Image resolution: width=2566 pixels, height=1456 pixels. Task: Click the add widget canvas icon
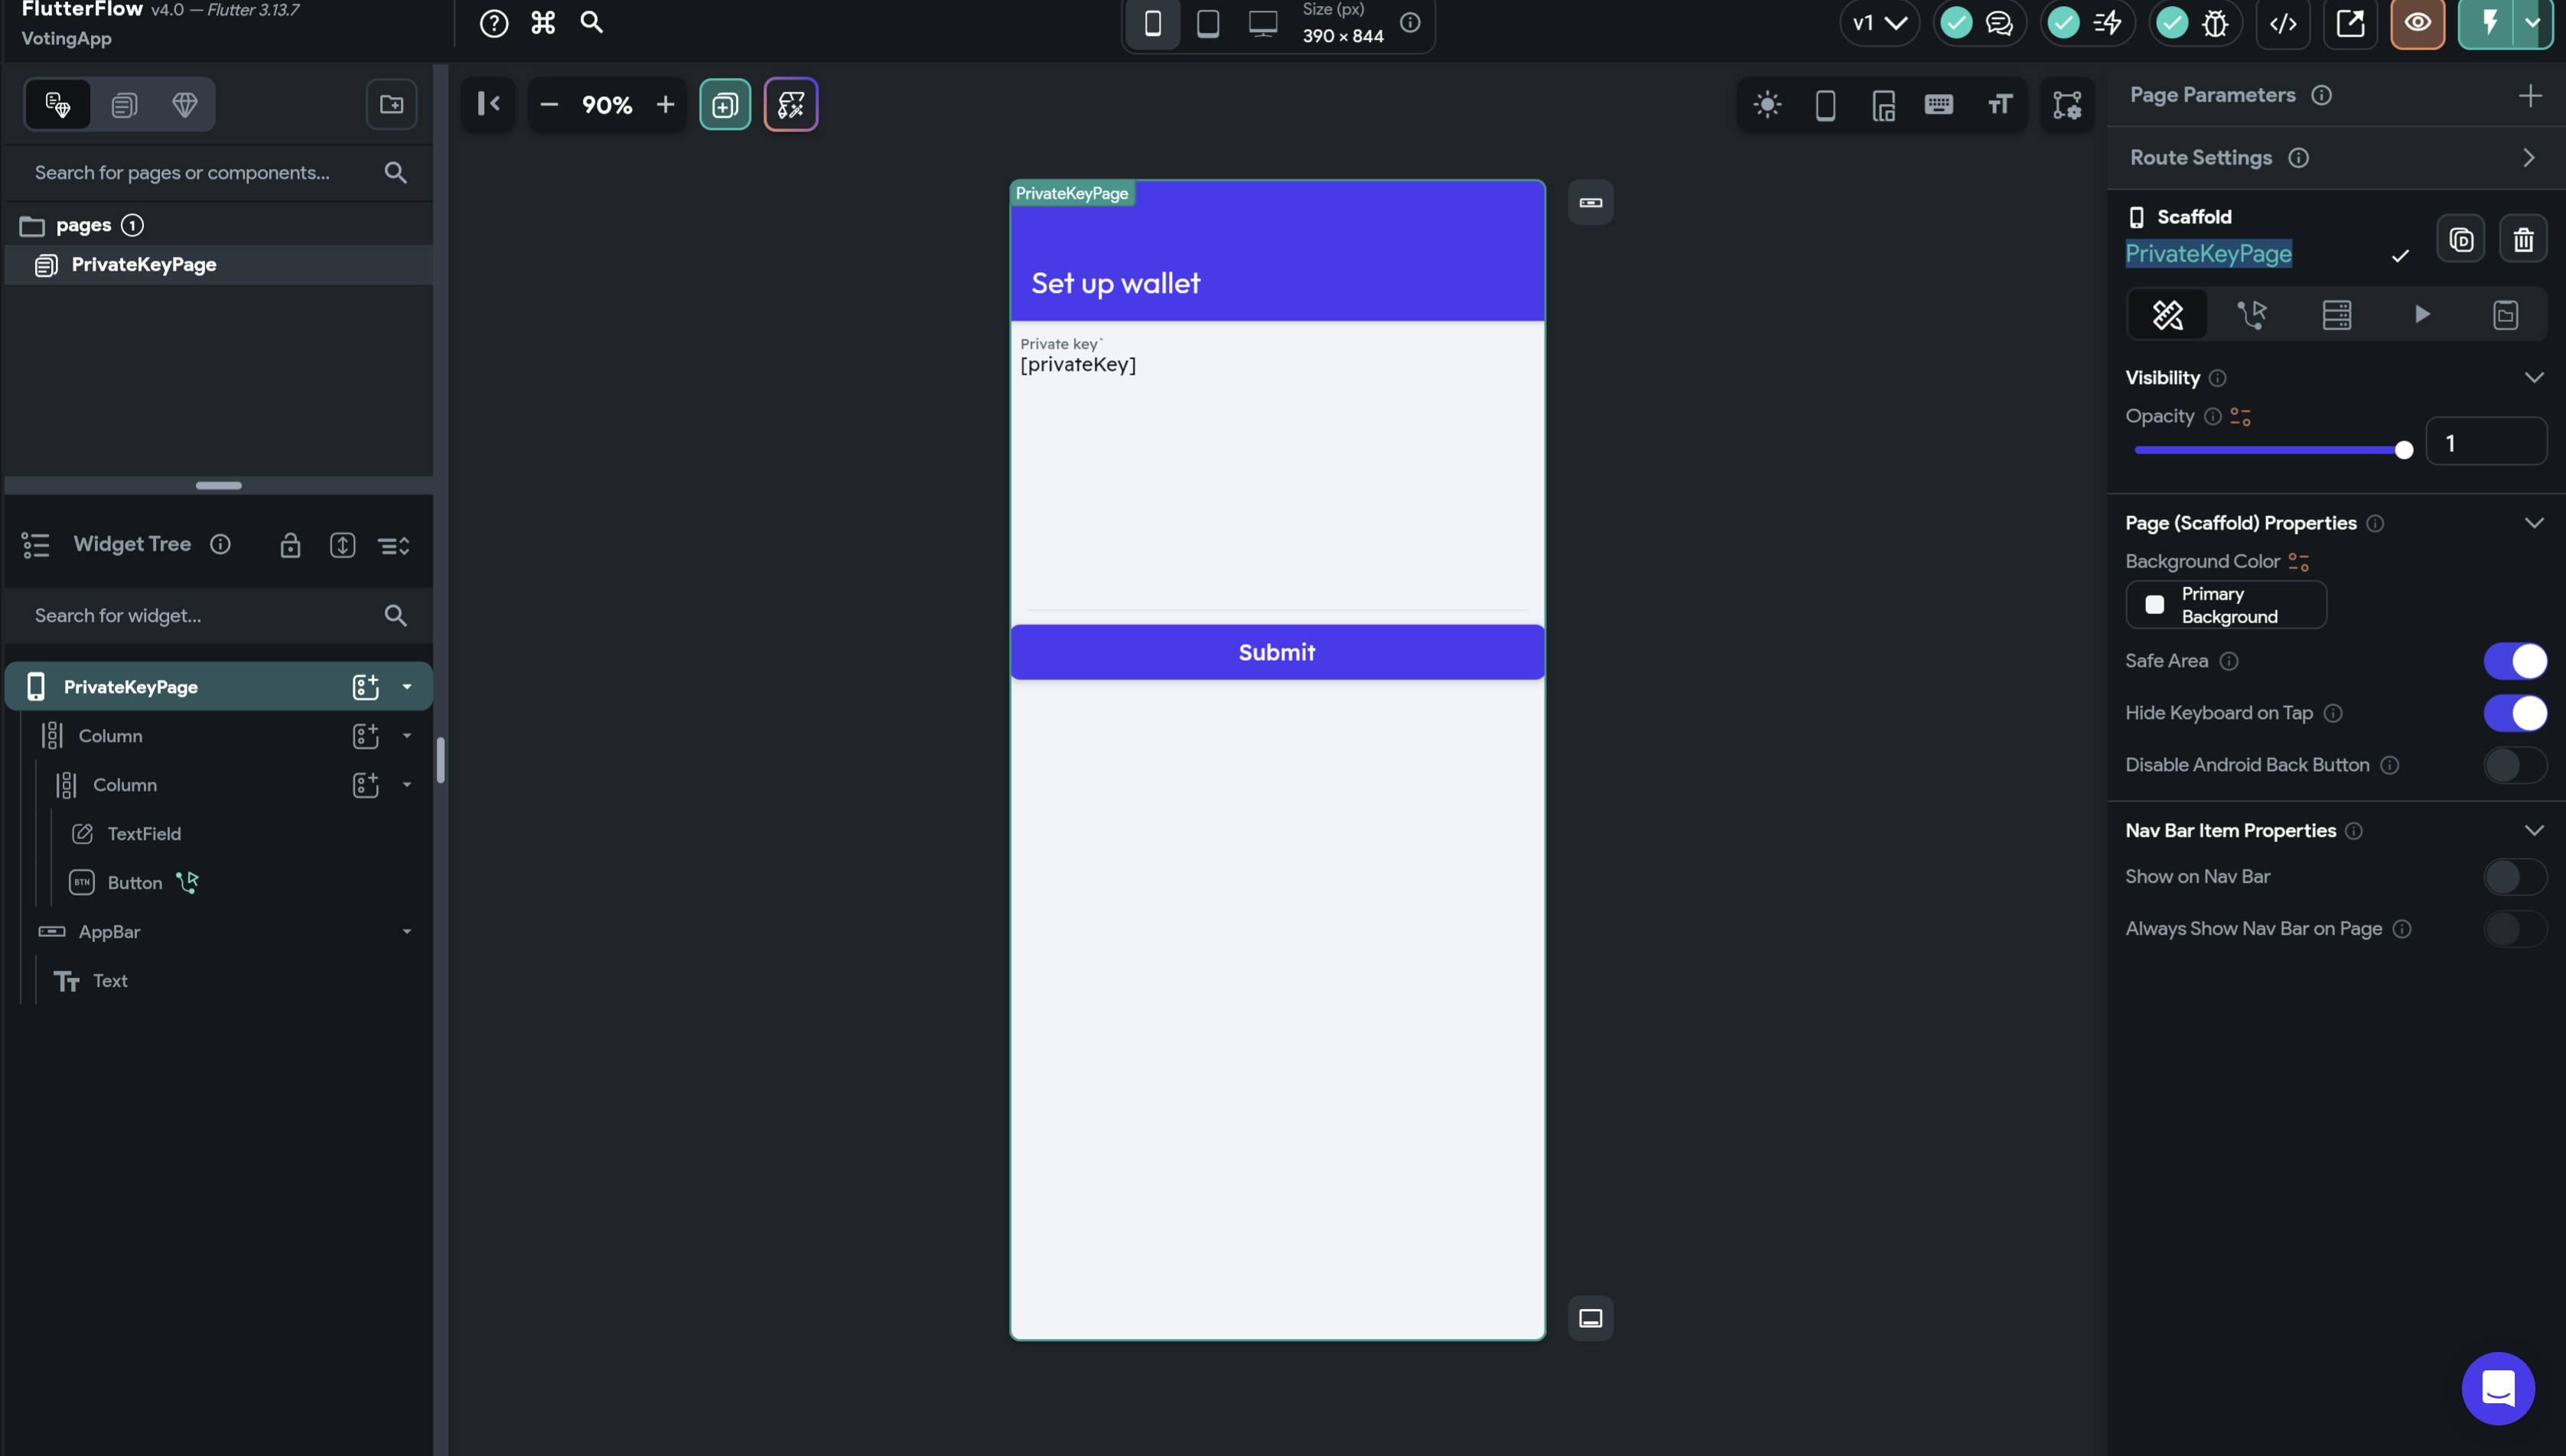pos(725,104)
